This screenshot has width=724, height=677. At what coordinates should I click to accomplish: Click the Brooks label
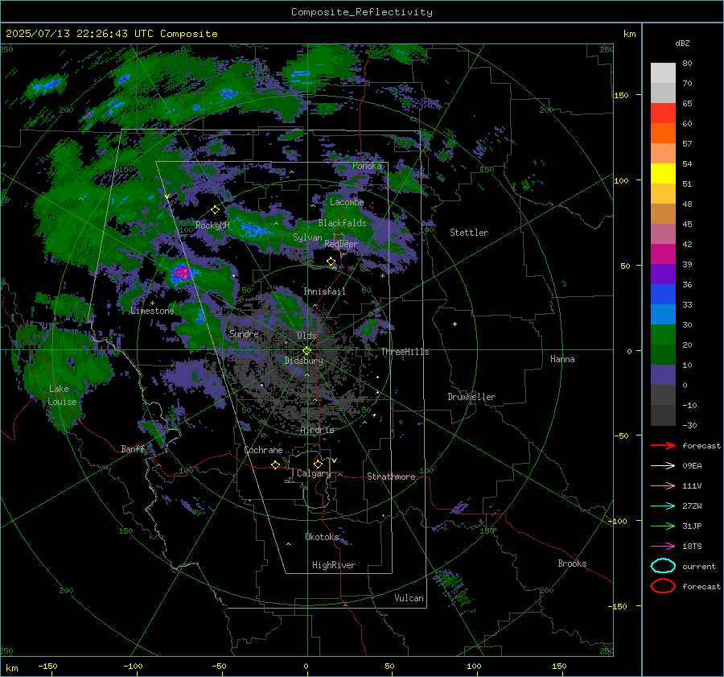pos(572,563)
